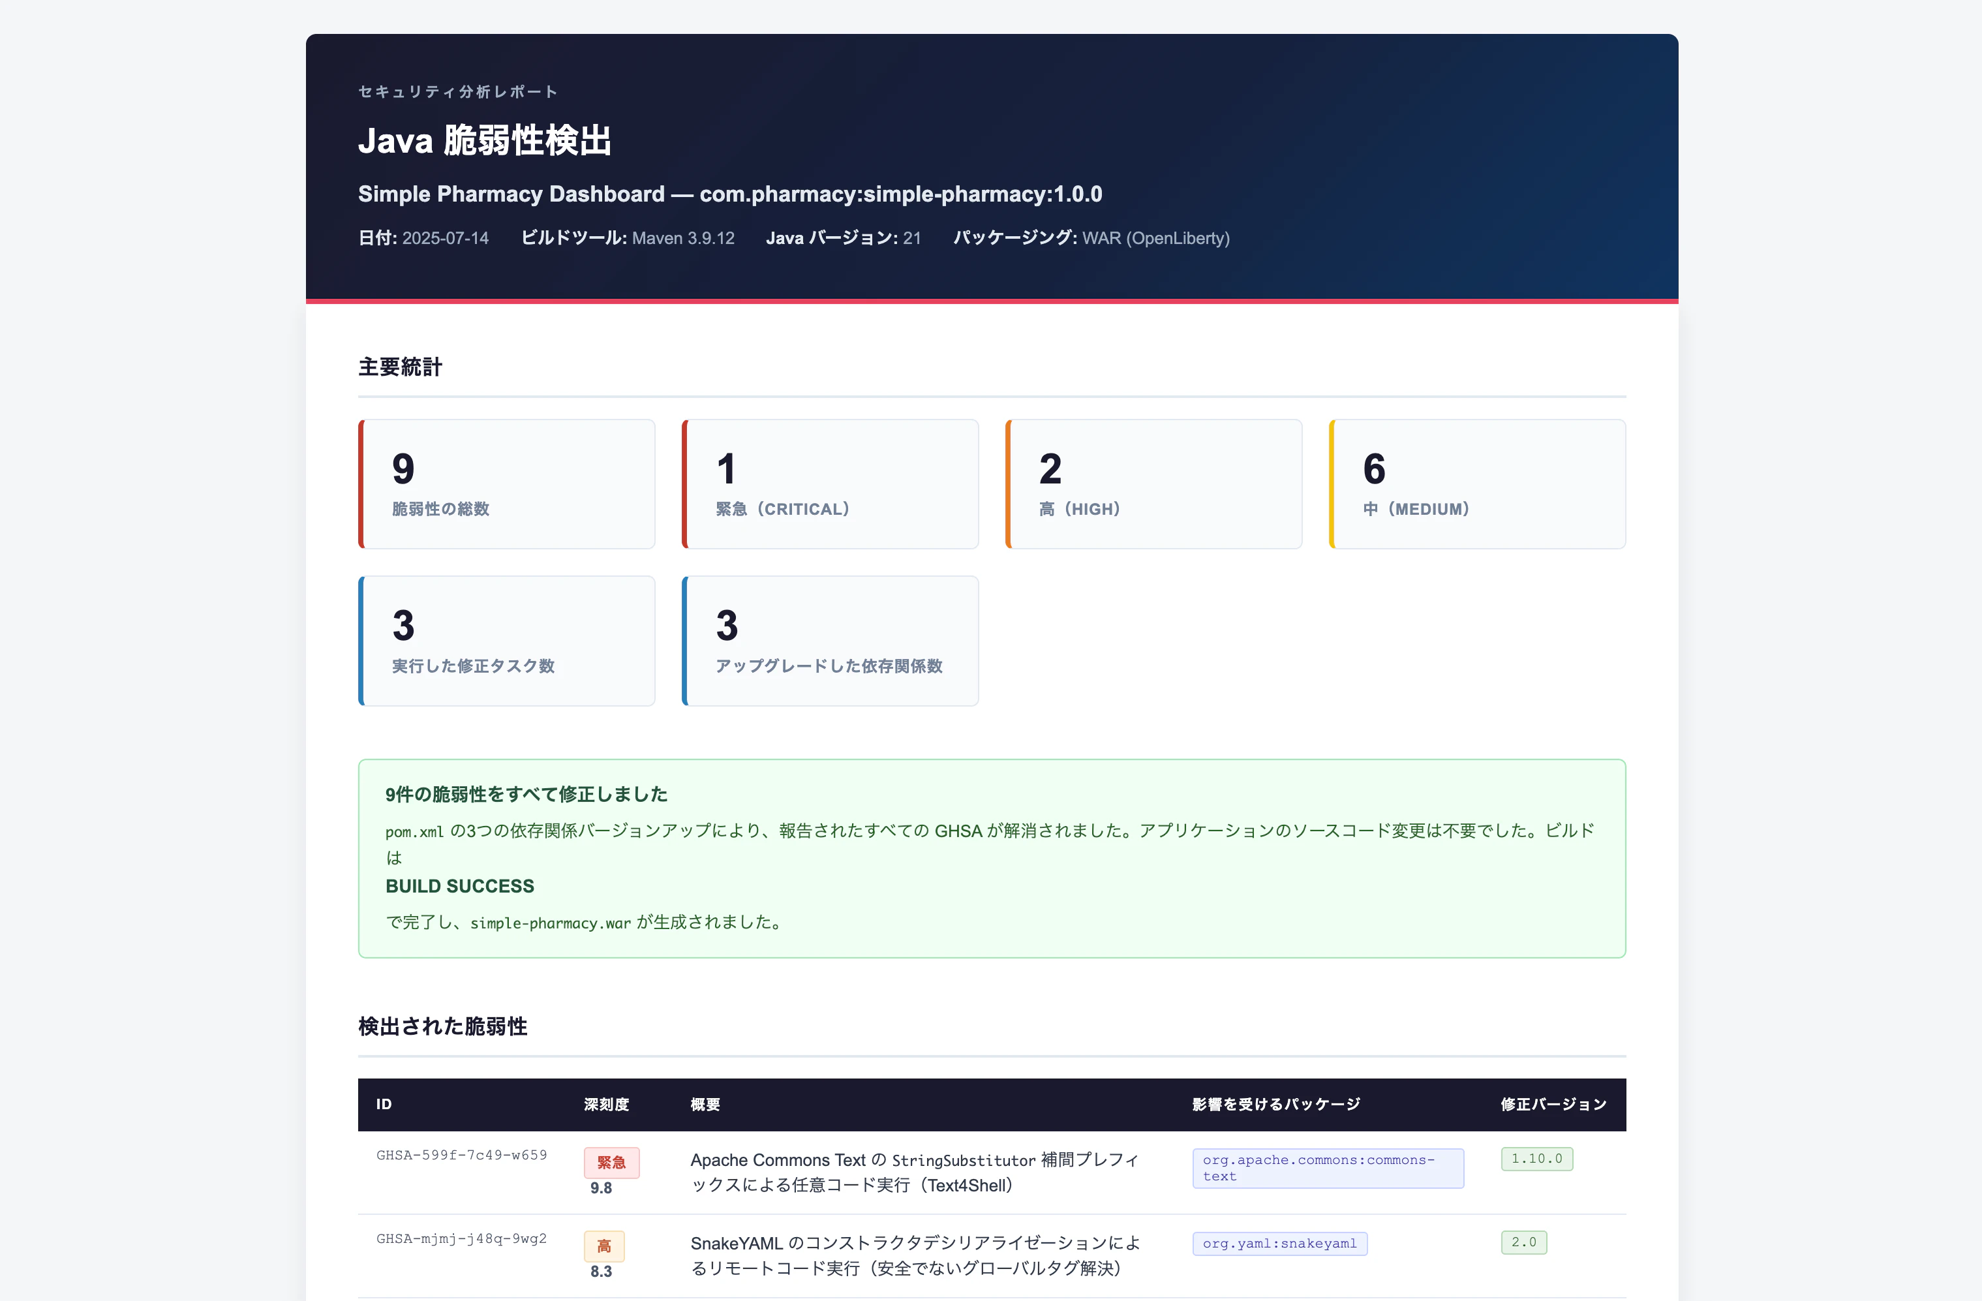This screenshot has width=1982, height=1301.
Task: Click the org.apache.commons:commons-text package tag
Action: point(1328,1169)
